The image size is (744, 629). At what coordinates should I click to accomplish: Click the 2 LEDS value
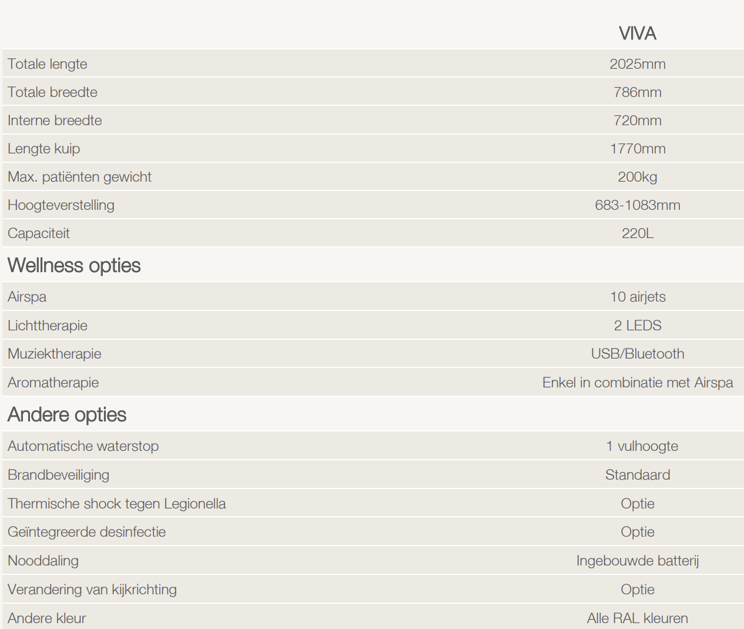pos(637,326)
